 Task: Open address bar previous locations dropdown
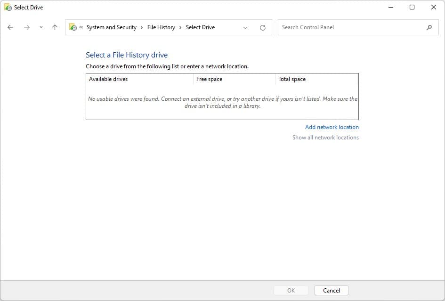point(245,27)
